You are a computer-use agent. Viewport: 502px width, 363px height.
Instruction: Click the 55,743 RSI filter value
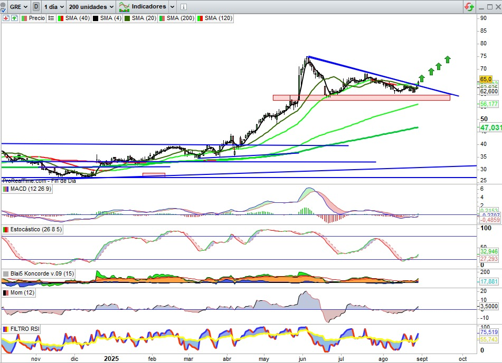tap(489, 339)
